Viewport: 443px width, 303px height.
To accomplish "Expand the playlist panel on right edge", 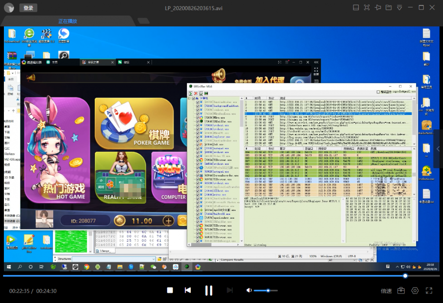I will point(438,149).
